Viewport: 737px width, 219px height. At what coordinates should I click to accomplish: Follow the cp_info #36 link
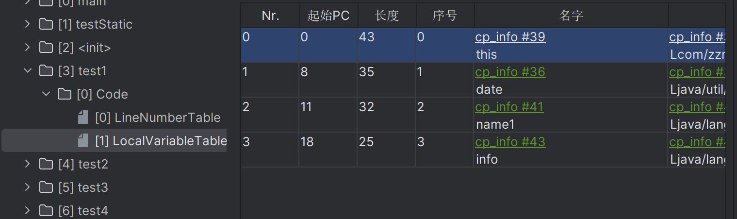click(x=510, y=72)
